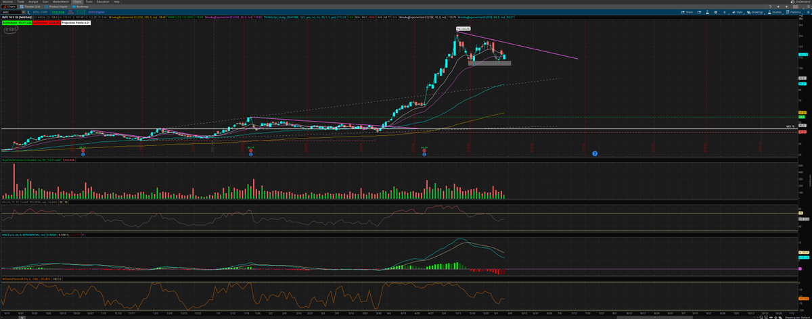Viewport: 812px width, 319px height.
Task: Switch to the Product Depth sub-tab
Action: 56,7
